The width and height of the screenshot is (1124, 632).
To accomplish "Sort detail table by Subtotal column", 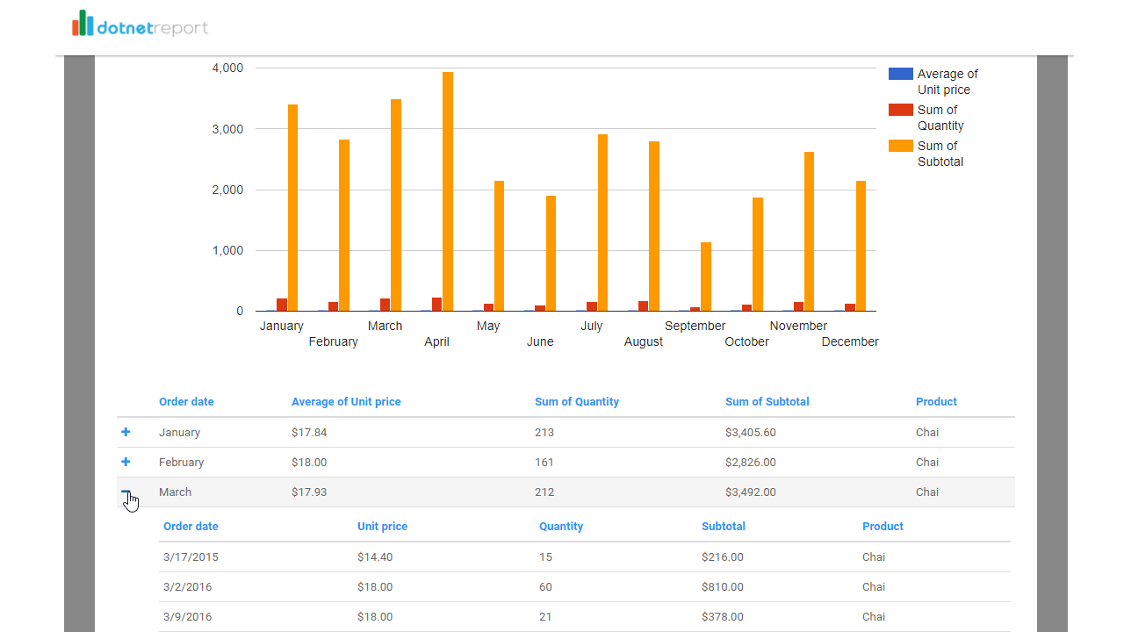I will pyautogui.click(x=724, y=527).
